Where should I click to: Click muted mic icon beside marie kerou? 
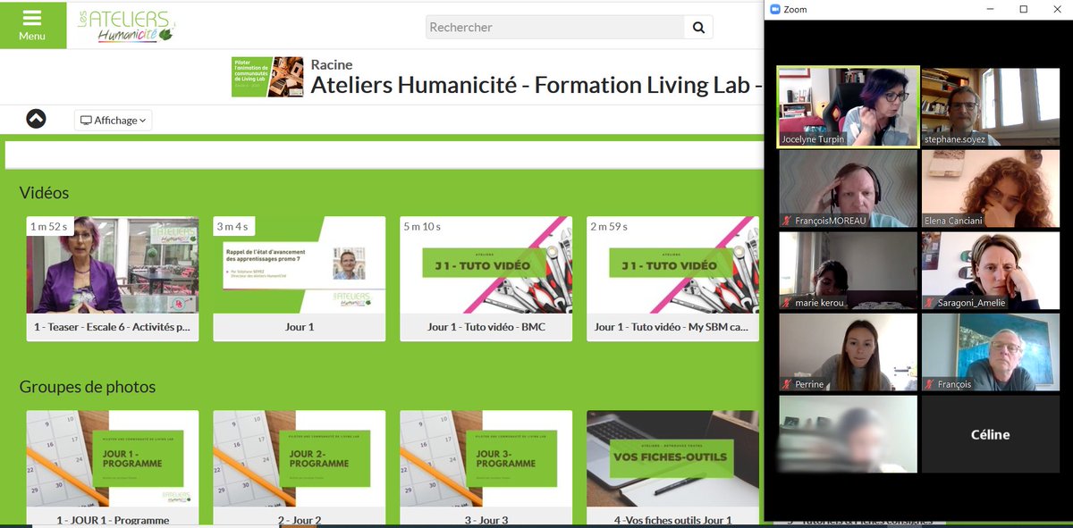point(787,303)
